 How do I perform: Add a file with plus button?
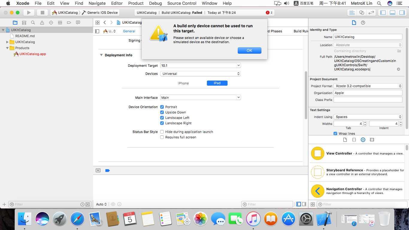(4, 204)
